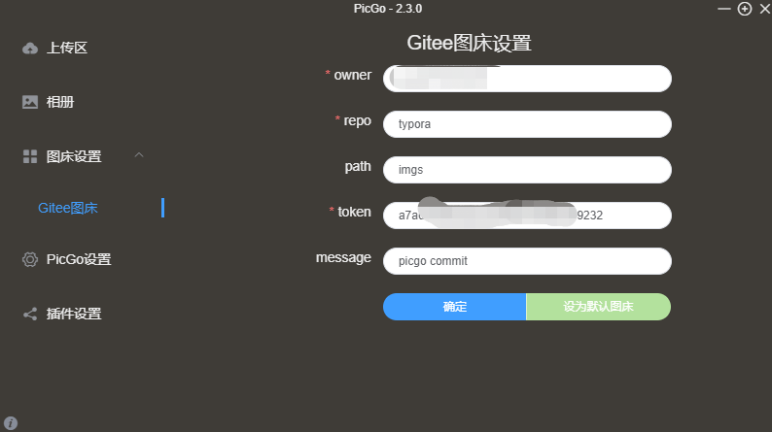This screenshot has width=772, height=432.
Task: Click the plugin settings share icon
Action: pos(30,314)
